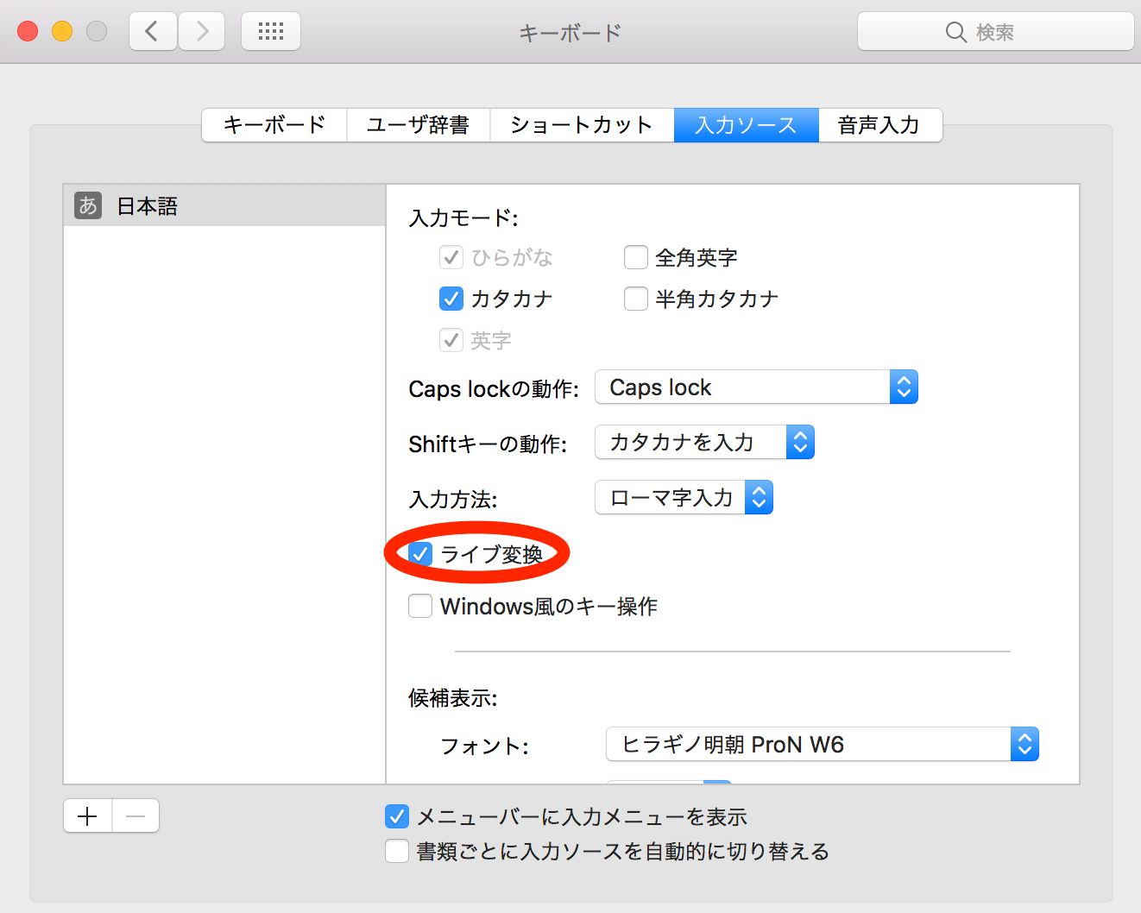Open the 入力方法 ローマ字入力 dropdown
The height and width of the screenshot is (913, 1141).
point(684,498)
